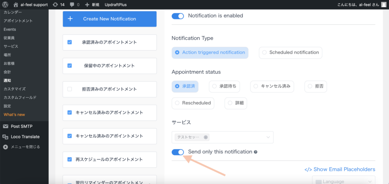
Task: Click the Loco Translate icon
Action: coord(5,137)
